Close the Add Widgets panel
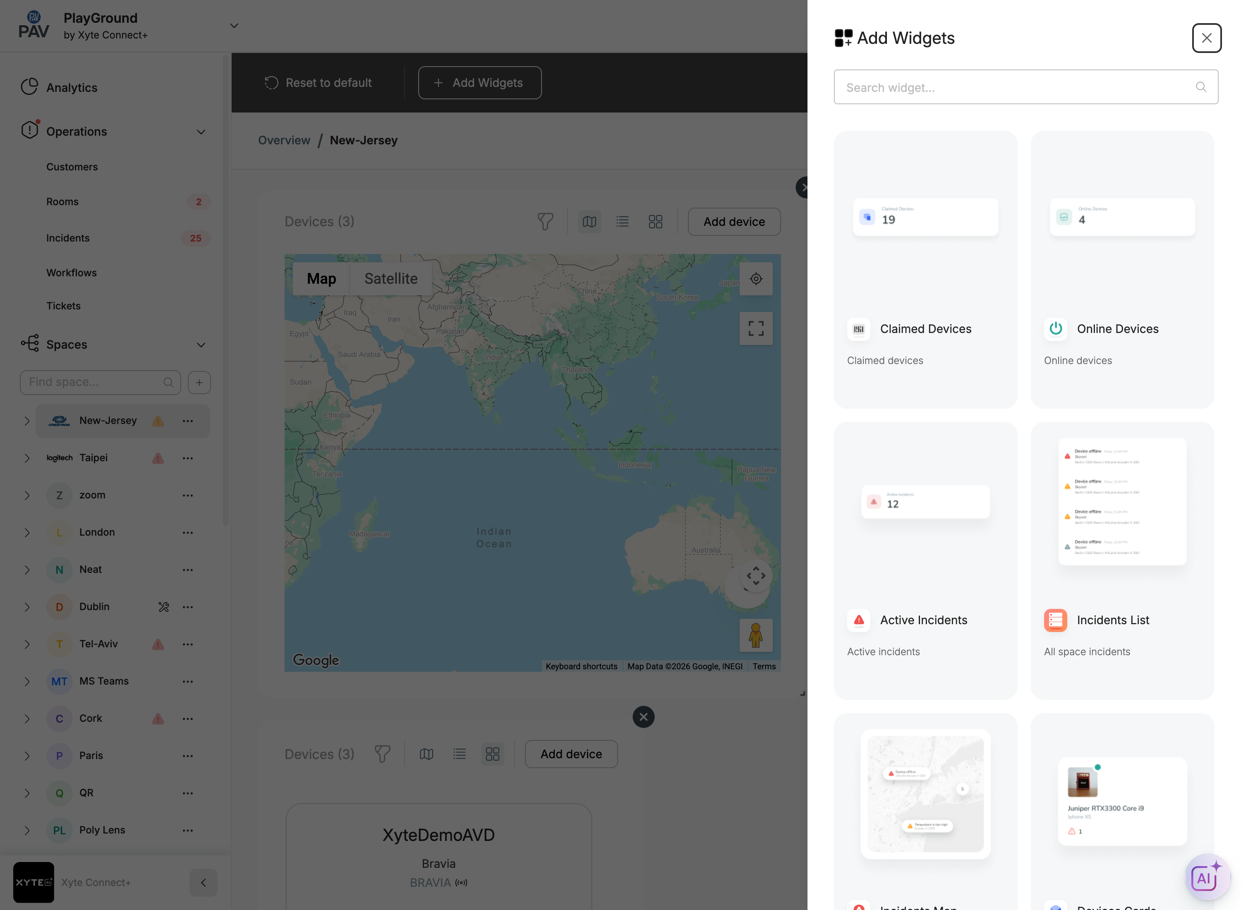 (x=1206, y=38)
